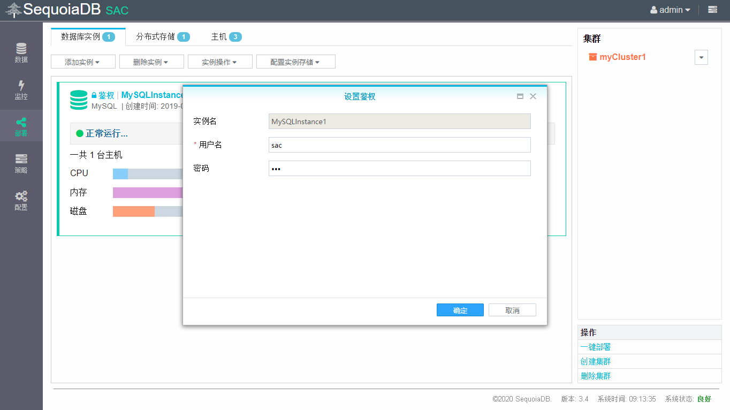Screen dimensions: 730x410
Task: Expand the admin user menu
Action: [x=670, y=10]
